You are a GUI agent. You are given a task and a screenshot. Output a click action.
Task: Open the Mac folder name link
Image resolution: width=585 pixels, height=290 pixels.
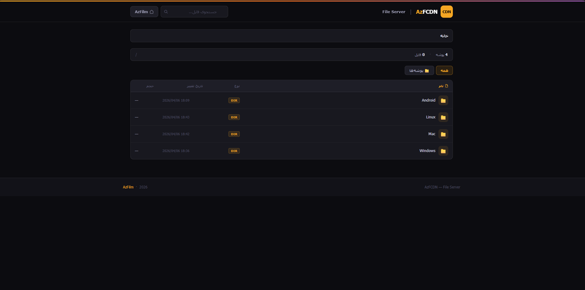432,134
